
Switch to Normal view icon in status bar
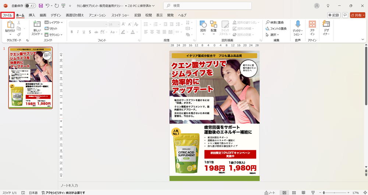click(x=284, y=193)
